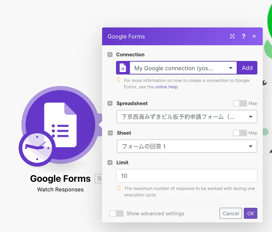Collapse the Spreadsheet section chevron
272x232 pixels.
[x=110, y=103]
